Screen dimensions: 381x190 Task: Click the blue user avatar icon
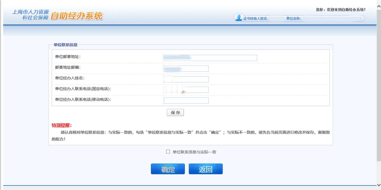coord(238,18)
